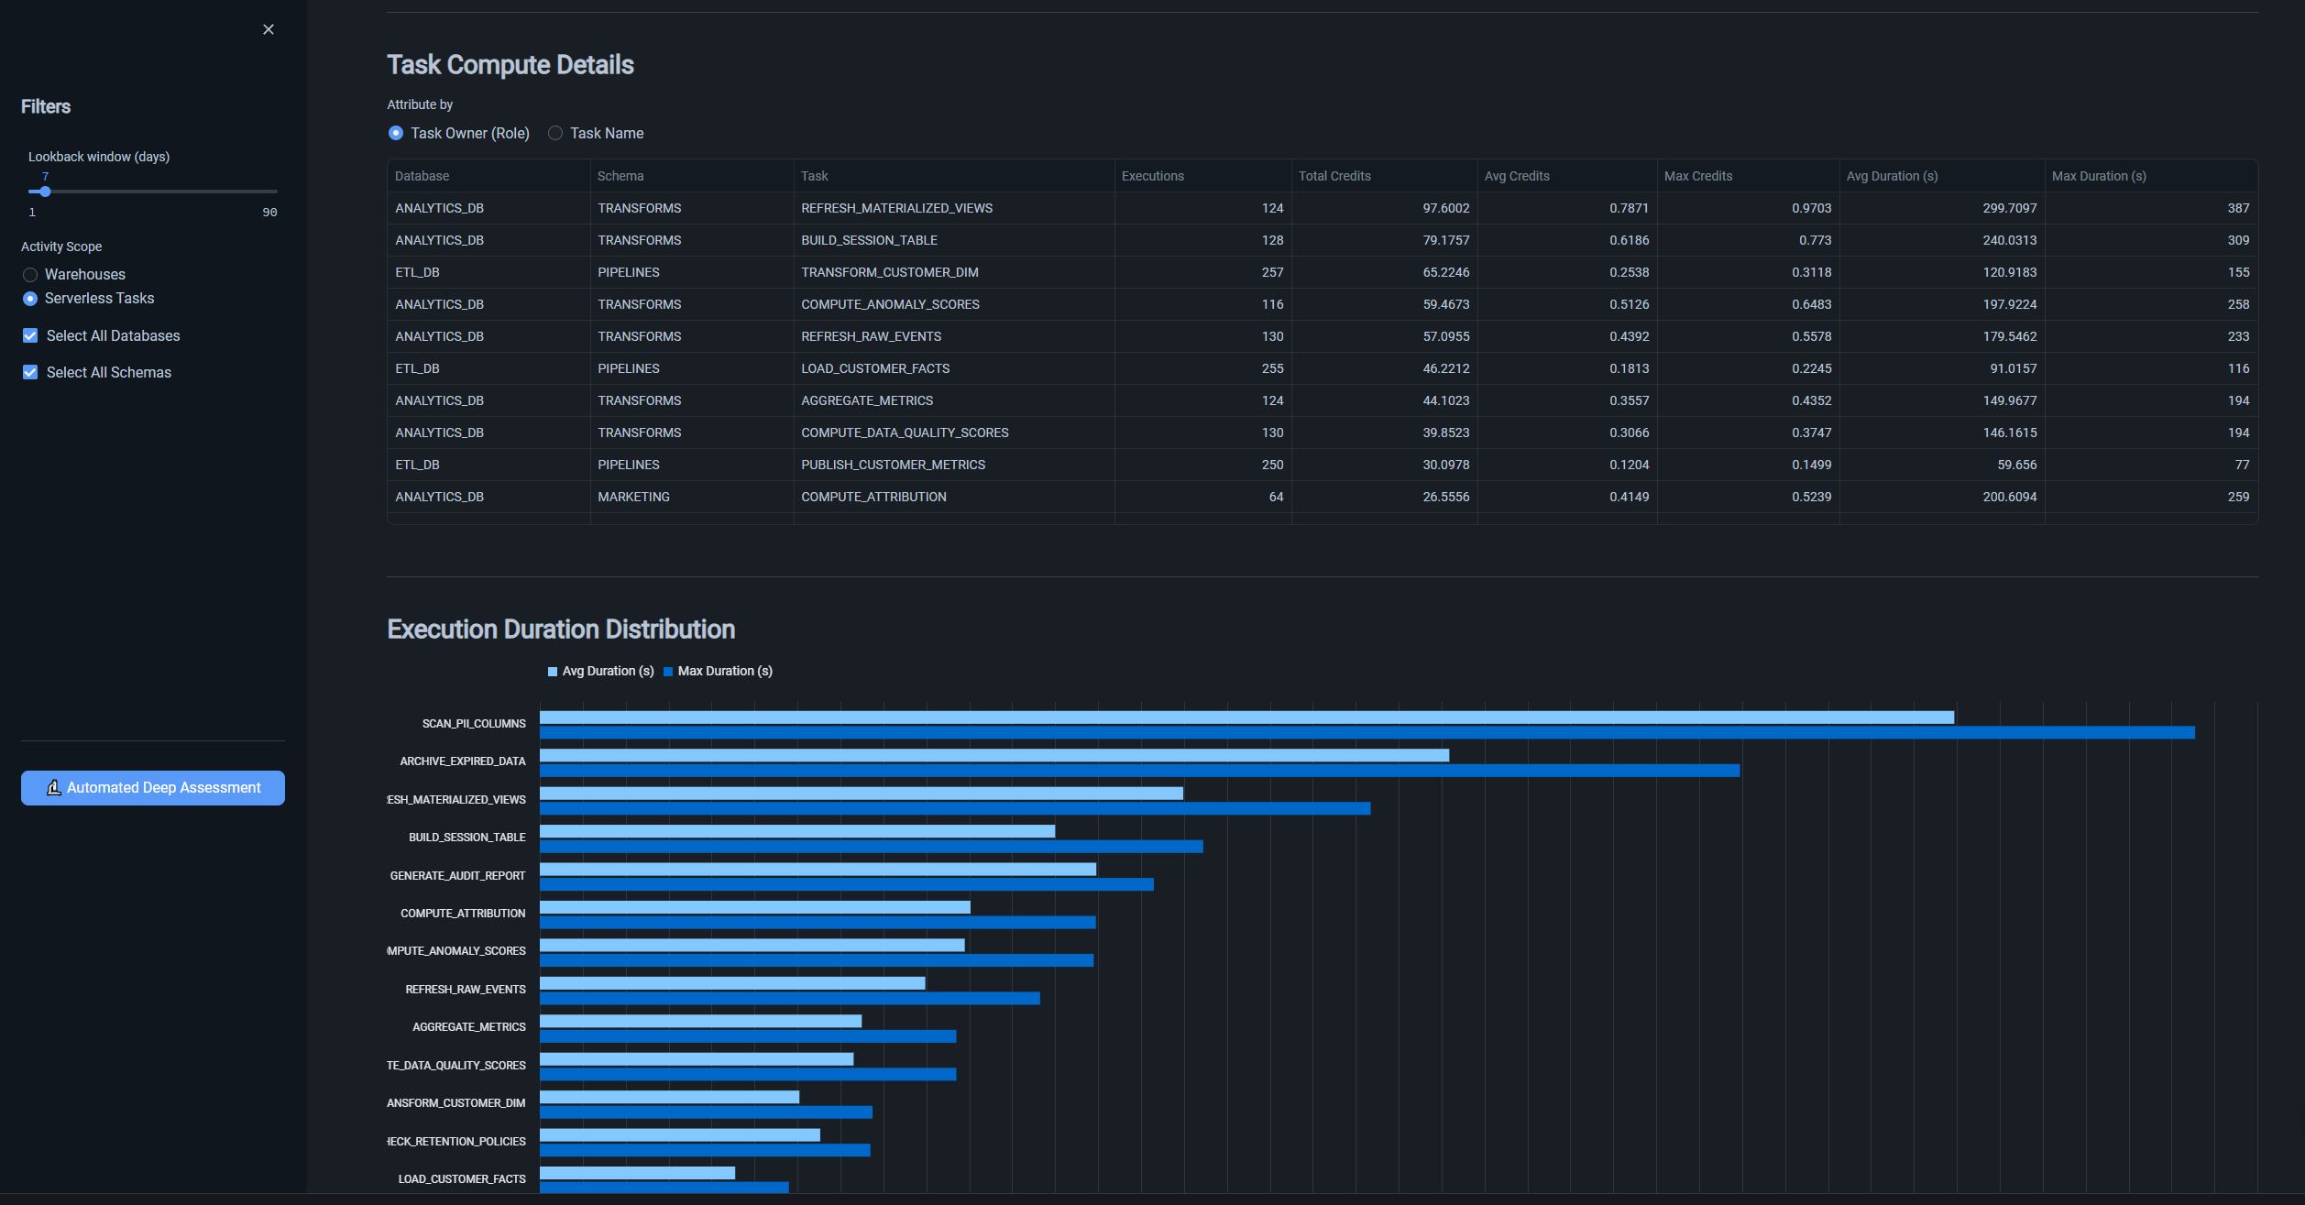Image resolution: width=2305 pixels, height=1205 pixels.
Task: Toggle Select All Schemas checkbox
Action: (x=30, y=372)
